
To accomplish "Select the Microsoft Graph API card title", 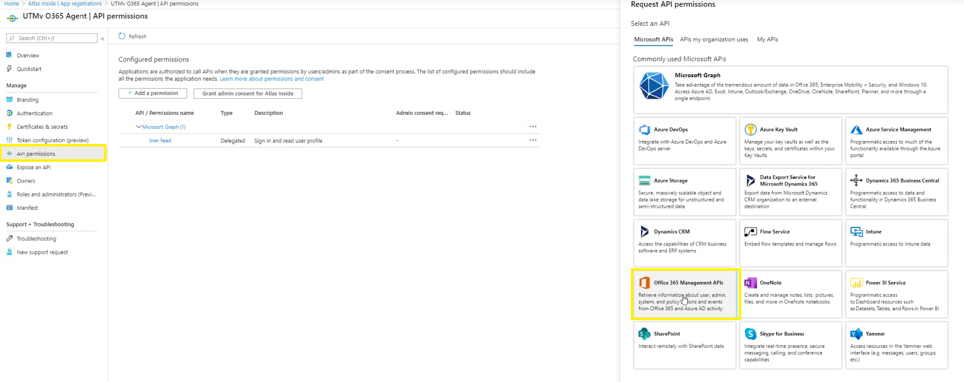I will coord(697,75).
